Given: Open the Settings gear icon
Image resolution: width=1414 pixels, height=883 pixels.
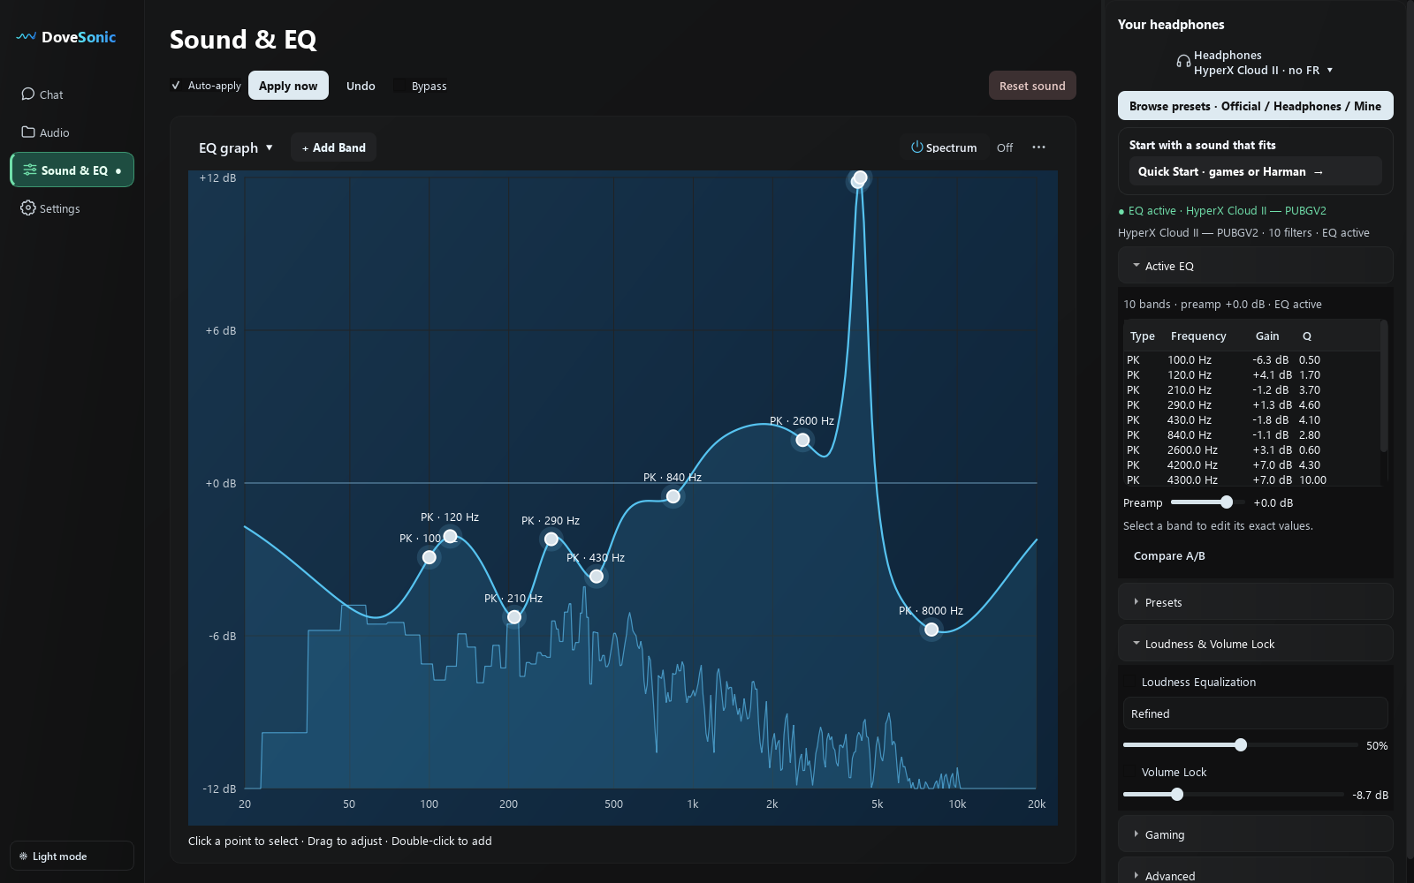Looking at the screenshot, I should click(x=28, y=208).
